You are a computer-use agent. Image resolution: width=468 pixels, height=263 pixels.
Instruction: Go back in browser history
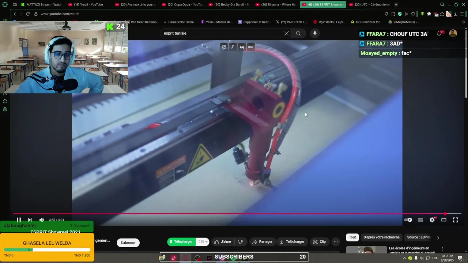15,14
